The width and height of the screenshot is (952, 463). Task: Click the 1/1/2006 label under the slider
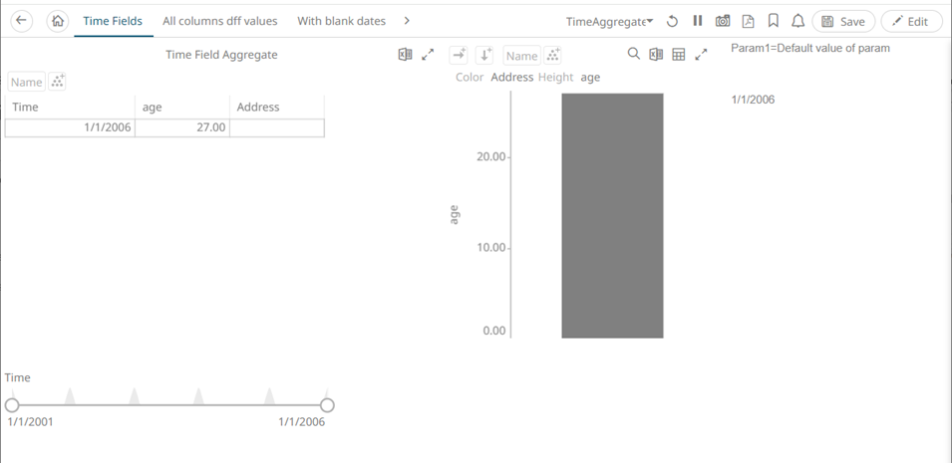click(302, 422)
